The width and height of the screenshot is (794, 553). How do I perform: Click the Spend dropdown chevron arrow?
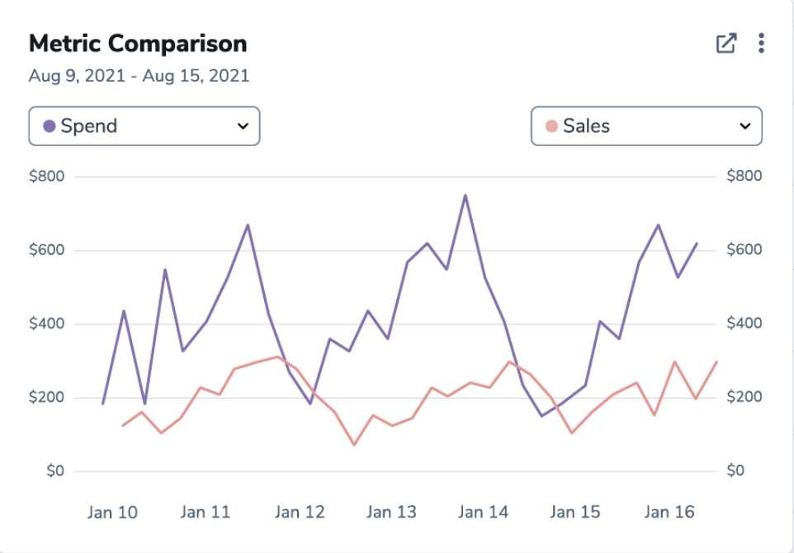click(x=243, y=126)
